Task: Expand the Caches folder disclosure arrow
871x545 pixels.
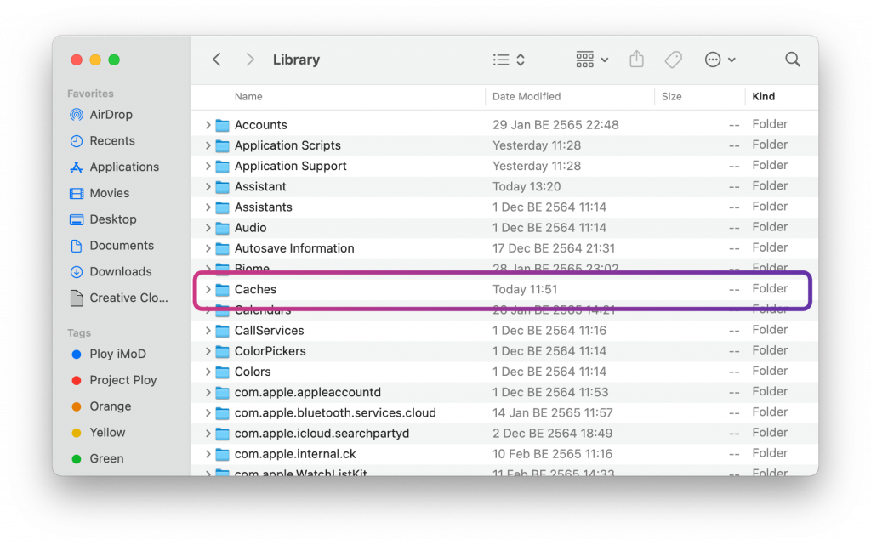Action: [208, 290]
